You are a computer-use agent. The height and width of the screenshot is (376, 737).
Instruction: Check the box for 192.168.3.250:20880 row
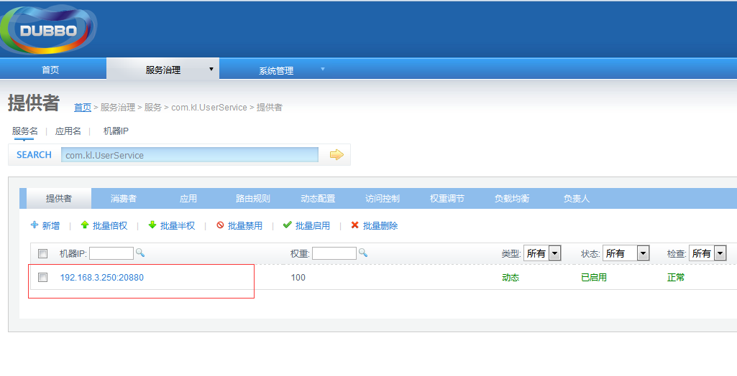(43, 277)
